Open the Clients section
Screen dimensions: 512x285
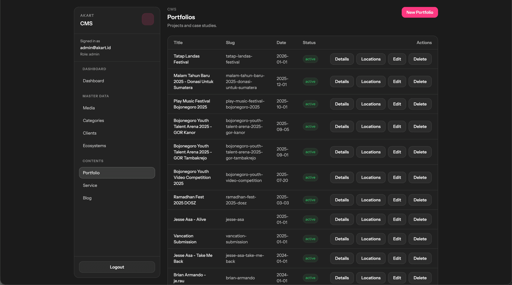(x=89, y=133)
